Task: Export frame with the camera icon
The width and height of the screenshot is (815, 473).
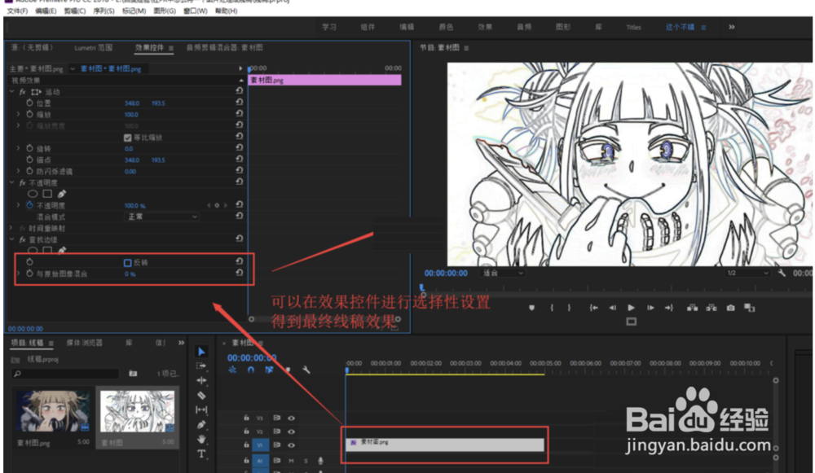Action: tap(730, 308)
